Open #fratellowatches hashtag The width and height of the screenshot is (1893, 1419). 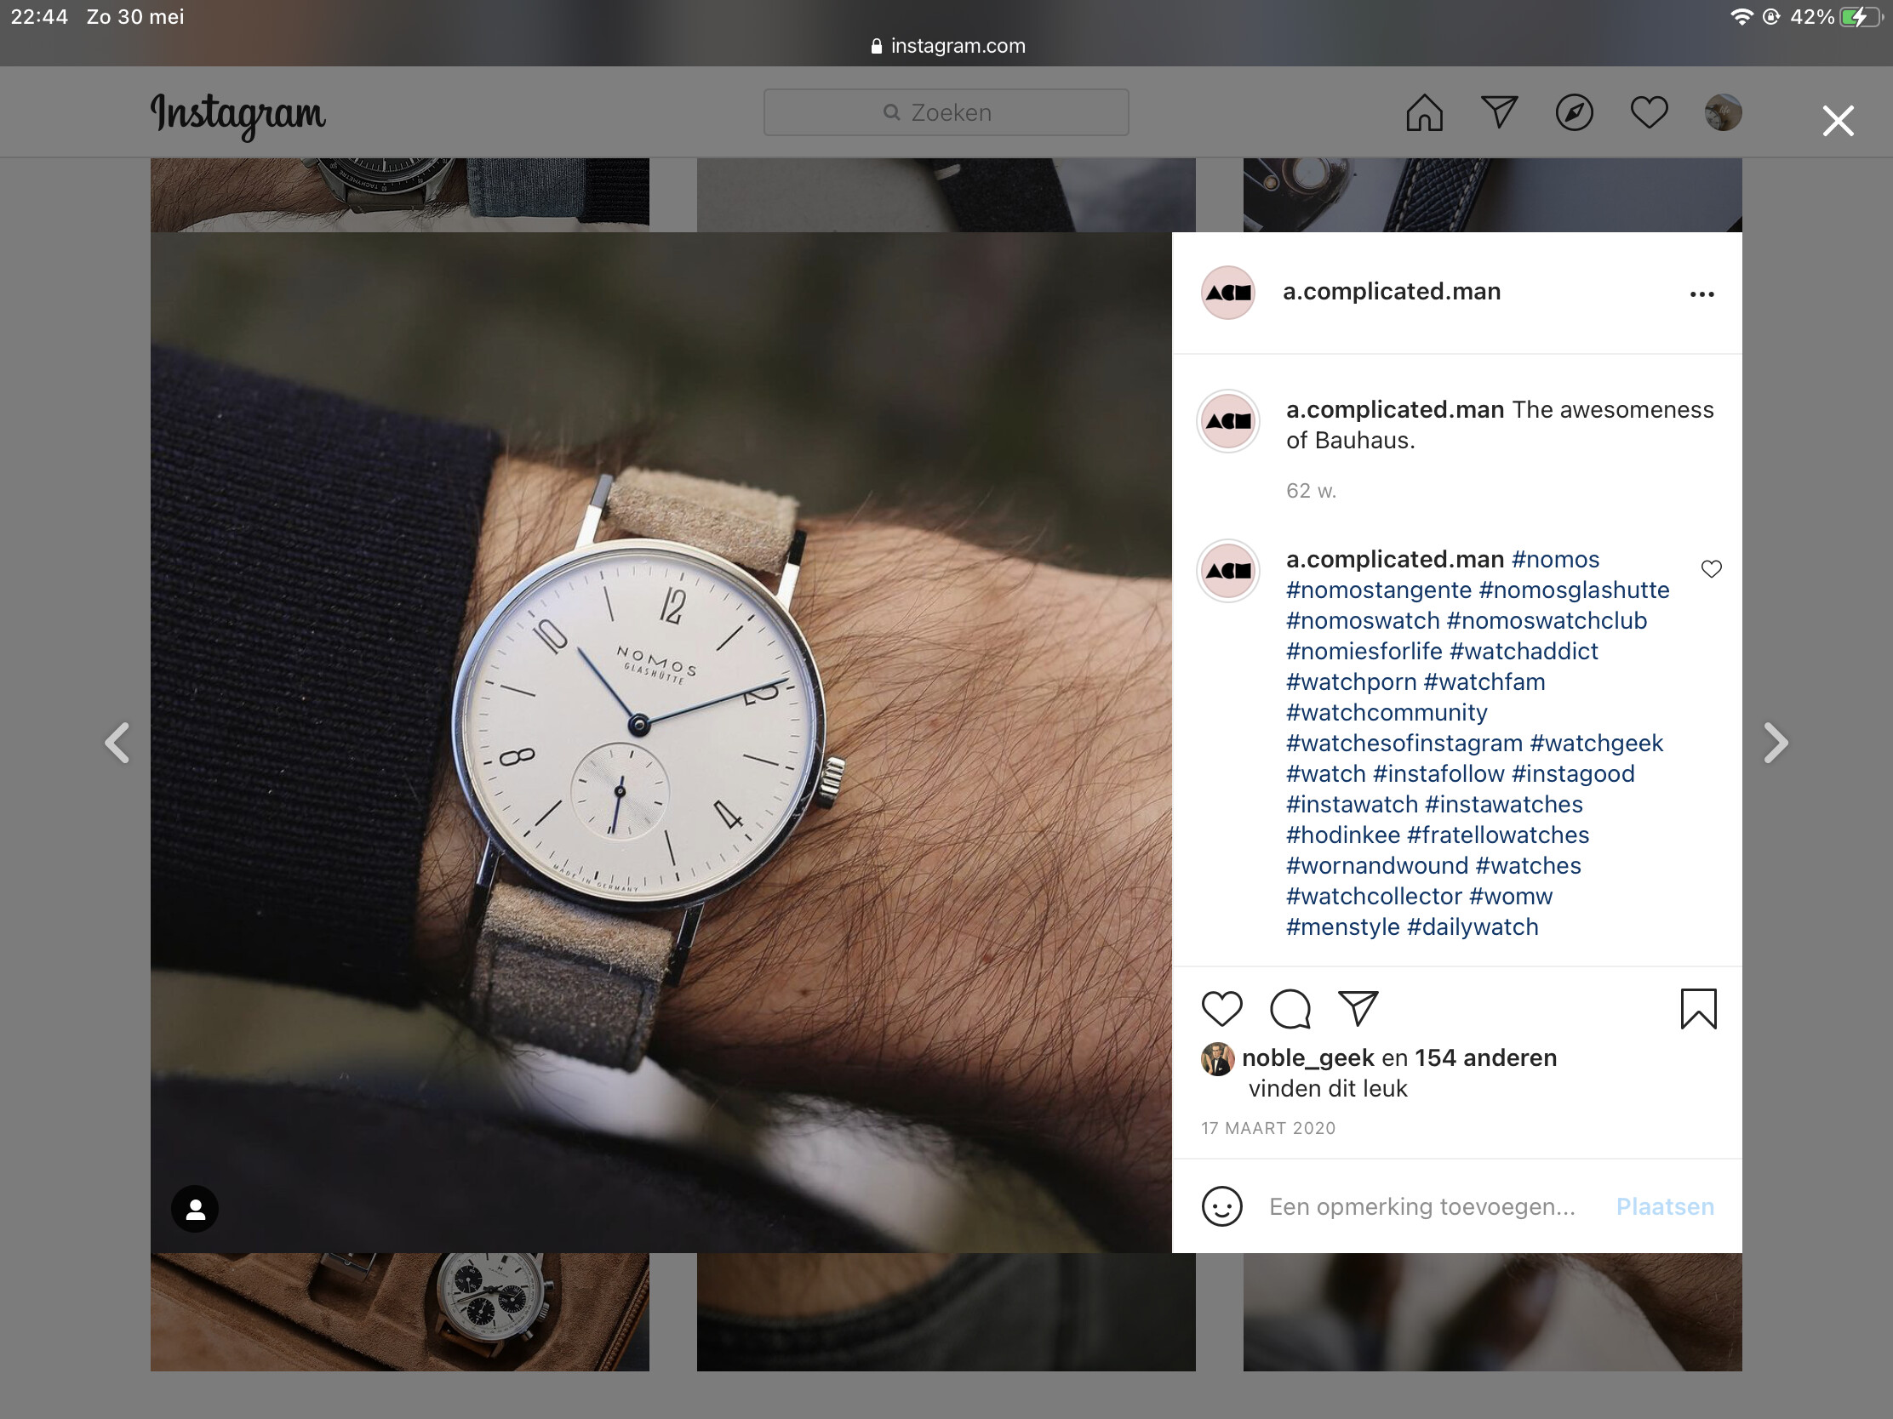pyautogui.click(x=1497, y=835)
